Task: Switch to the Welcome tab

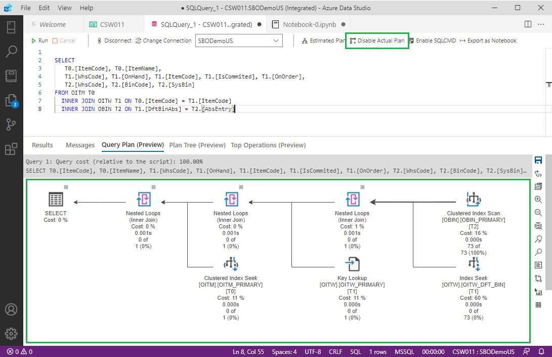Action: click(54, 24)
